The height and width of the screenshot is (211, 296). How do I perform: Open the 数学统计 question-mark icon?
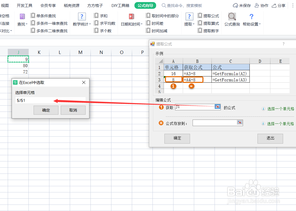82,17
